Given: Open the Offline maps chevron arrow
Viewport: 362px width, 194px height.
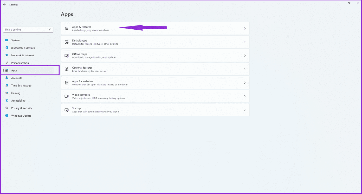Looking at the screenshot, I should pos(245,56).
